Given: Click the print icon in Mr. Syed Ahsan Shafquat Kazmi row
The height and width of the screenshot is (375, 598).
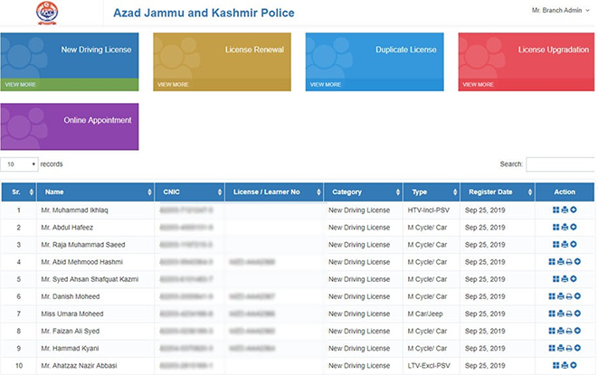Looking at the screenshot, I should click(565, 279).
